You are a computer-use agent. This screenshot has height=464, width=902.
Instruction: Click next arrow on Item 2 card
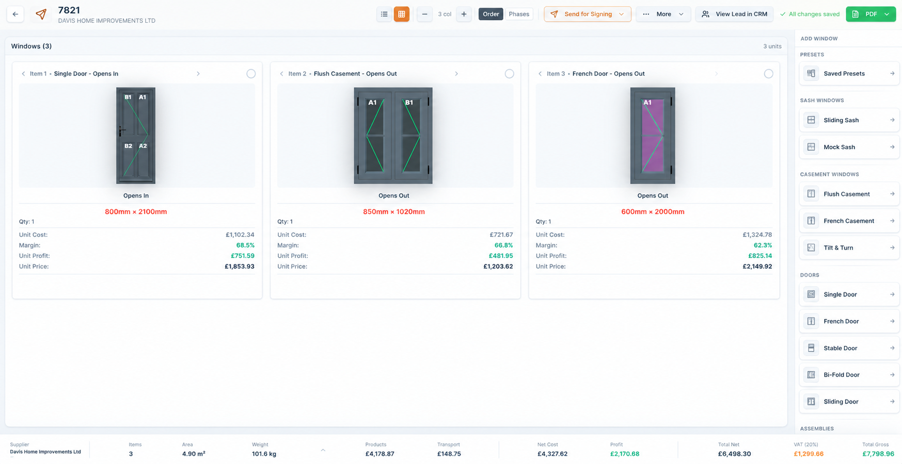456,74
